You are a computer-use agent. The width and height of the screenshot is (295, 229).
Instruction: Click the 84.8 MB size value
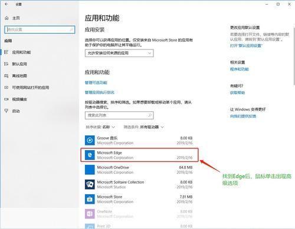[x=186, y=167]
